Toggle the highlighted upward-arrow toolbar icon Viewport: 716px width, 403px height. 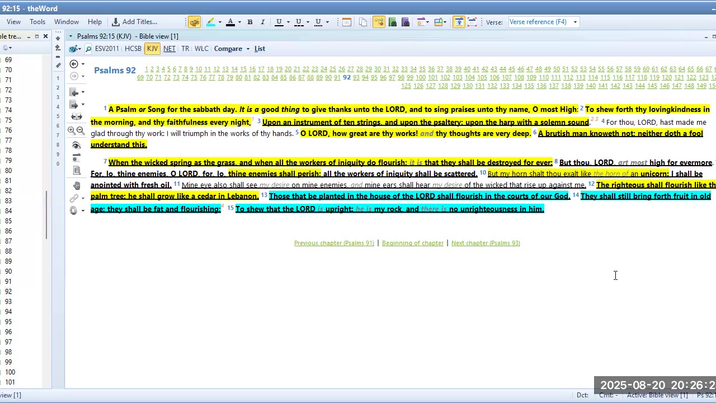(x=459, y=22)
